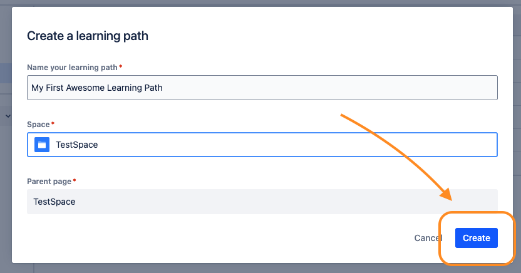This screenshot has height=273, width=521.
Task: Place cursor in "My First Awesome Learning Path" text
Action: (x=97, y=88)
